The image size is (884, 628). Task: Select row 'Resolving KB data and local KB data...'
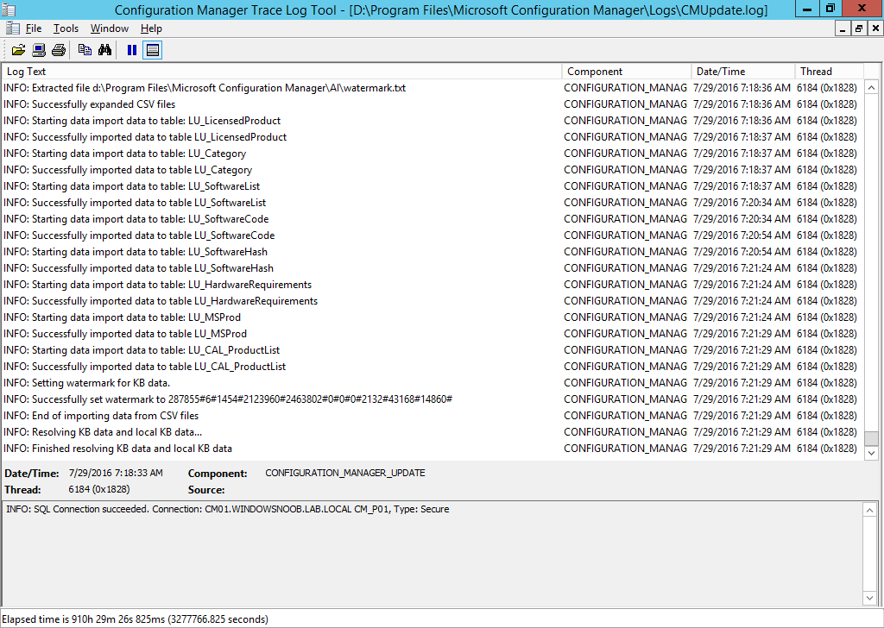click(432, 432)
